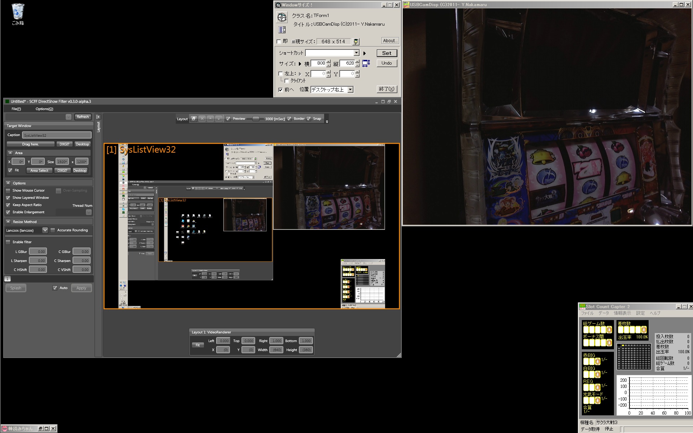Toggle the Border checkbox in Layout toolbar

(x=289, y=118)
